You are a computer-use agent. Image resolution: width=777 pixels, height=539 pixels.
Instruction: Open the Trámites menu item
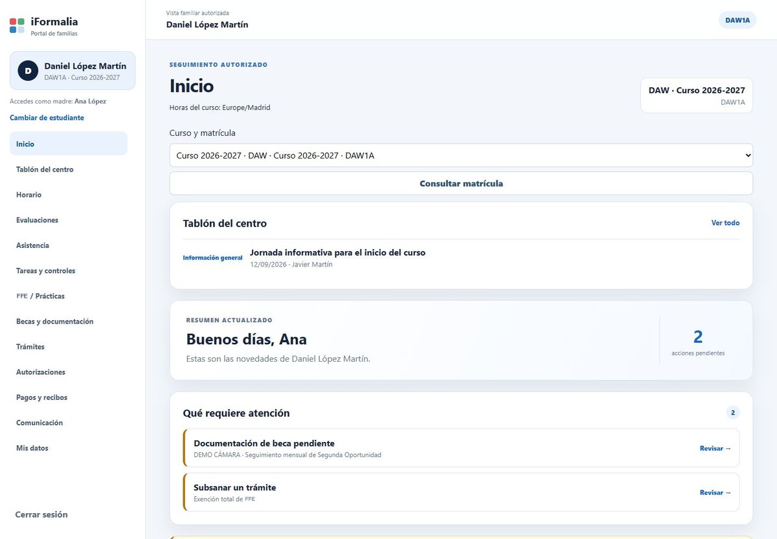click(68, 347)
